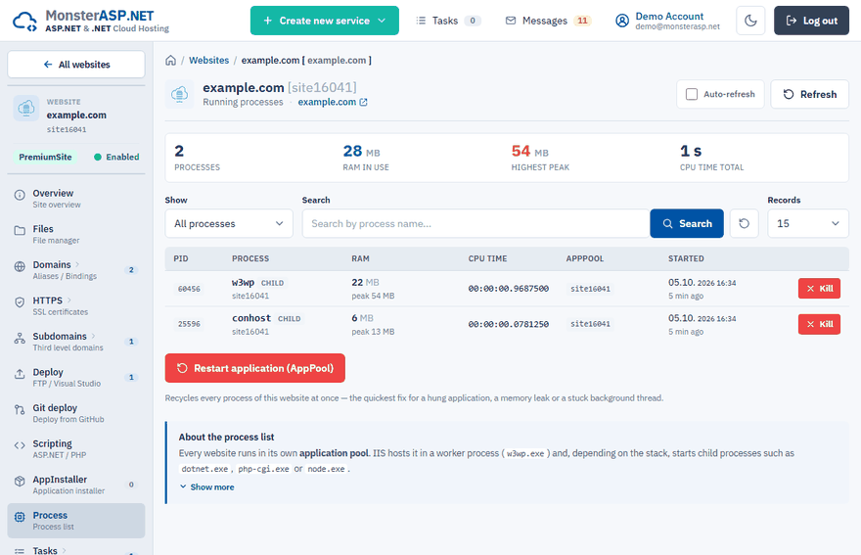Open the Records 15 dropdown
The image size is (861, 555).
pyautogui.click(x=808, y=223)
